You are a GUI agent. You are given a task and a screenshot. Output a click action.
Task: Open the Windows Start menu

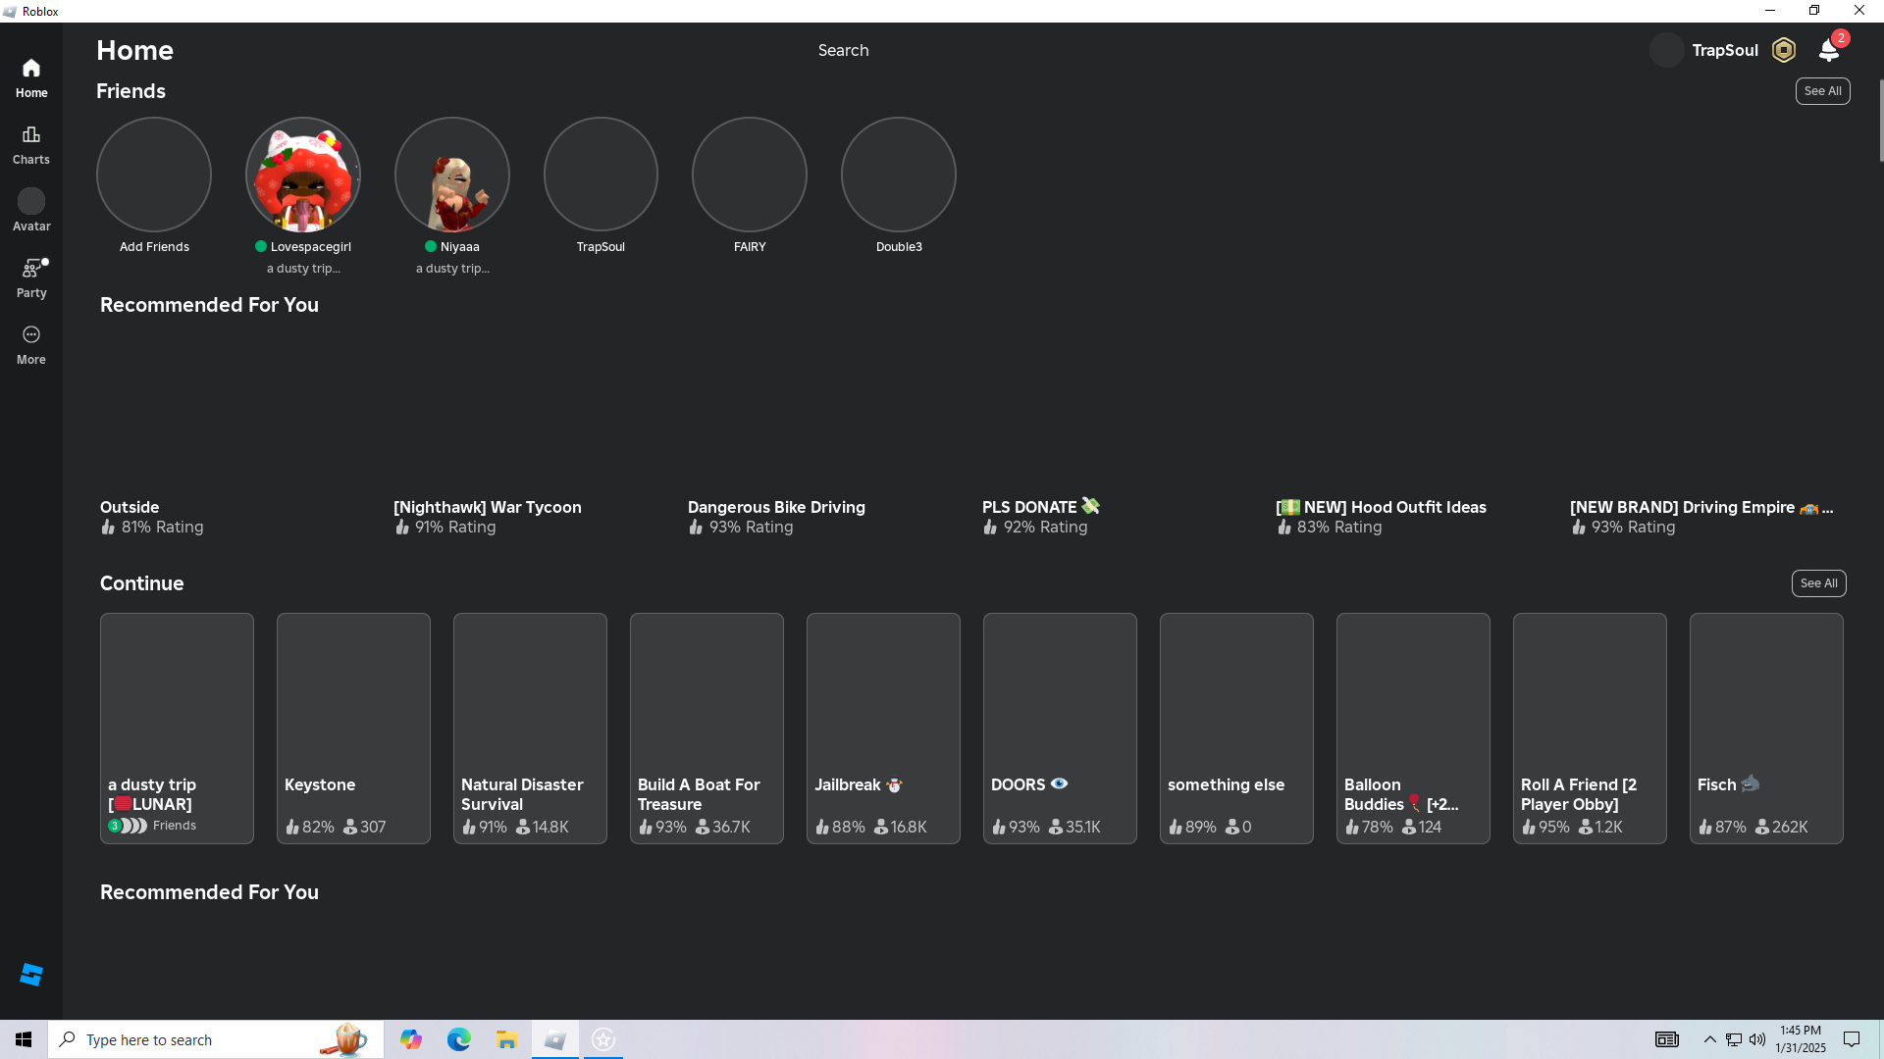(24, 1039)
